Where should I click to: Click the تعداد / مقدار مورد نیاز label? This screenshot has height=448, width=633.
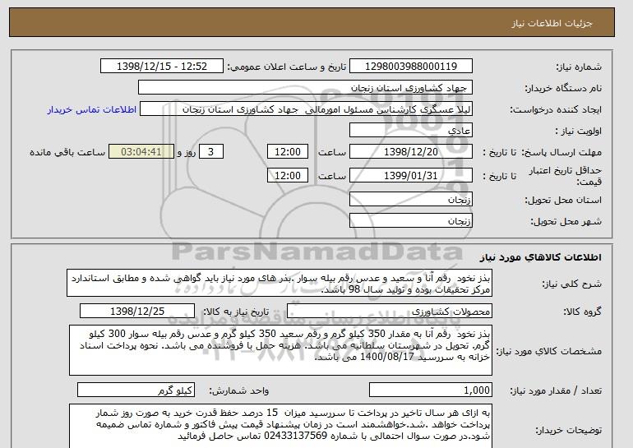pos(556,390)
